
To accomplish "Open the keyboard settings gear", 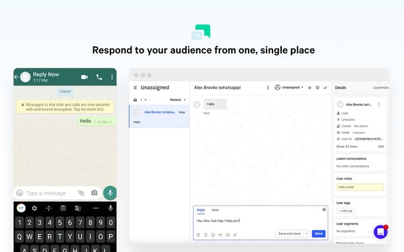I will pyautogui.click(x=35, y=208).
